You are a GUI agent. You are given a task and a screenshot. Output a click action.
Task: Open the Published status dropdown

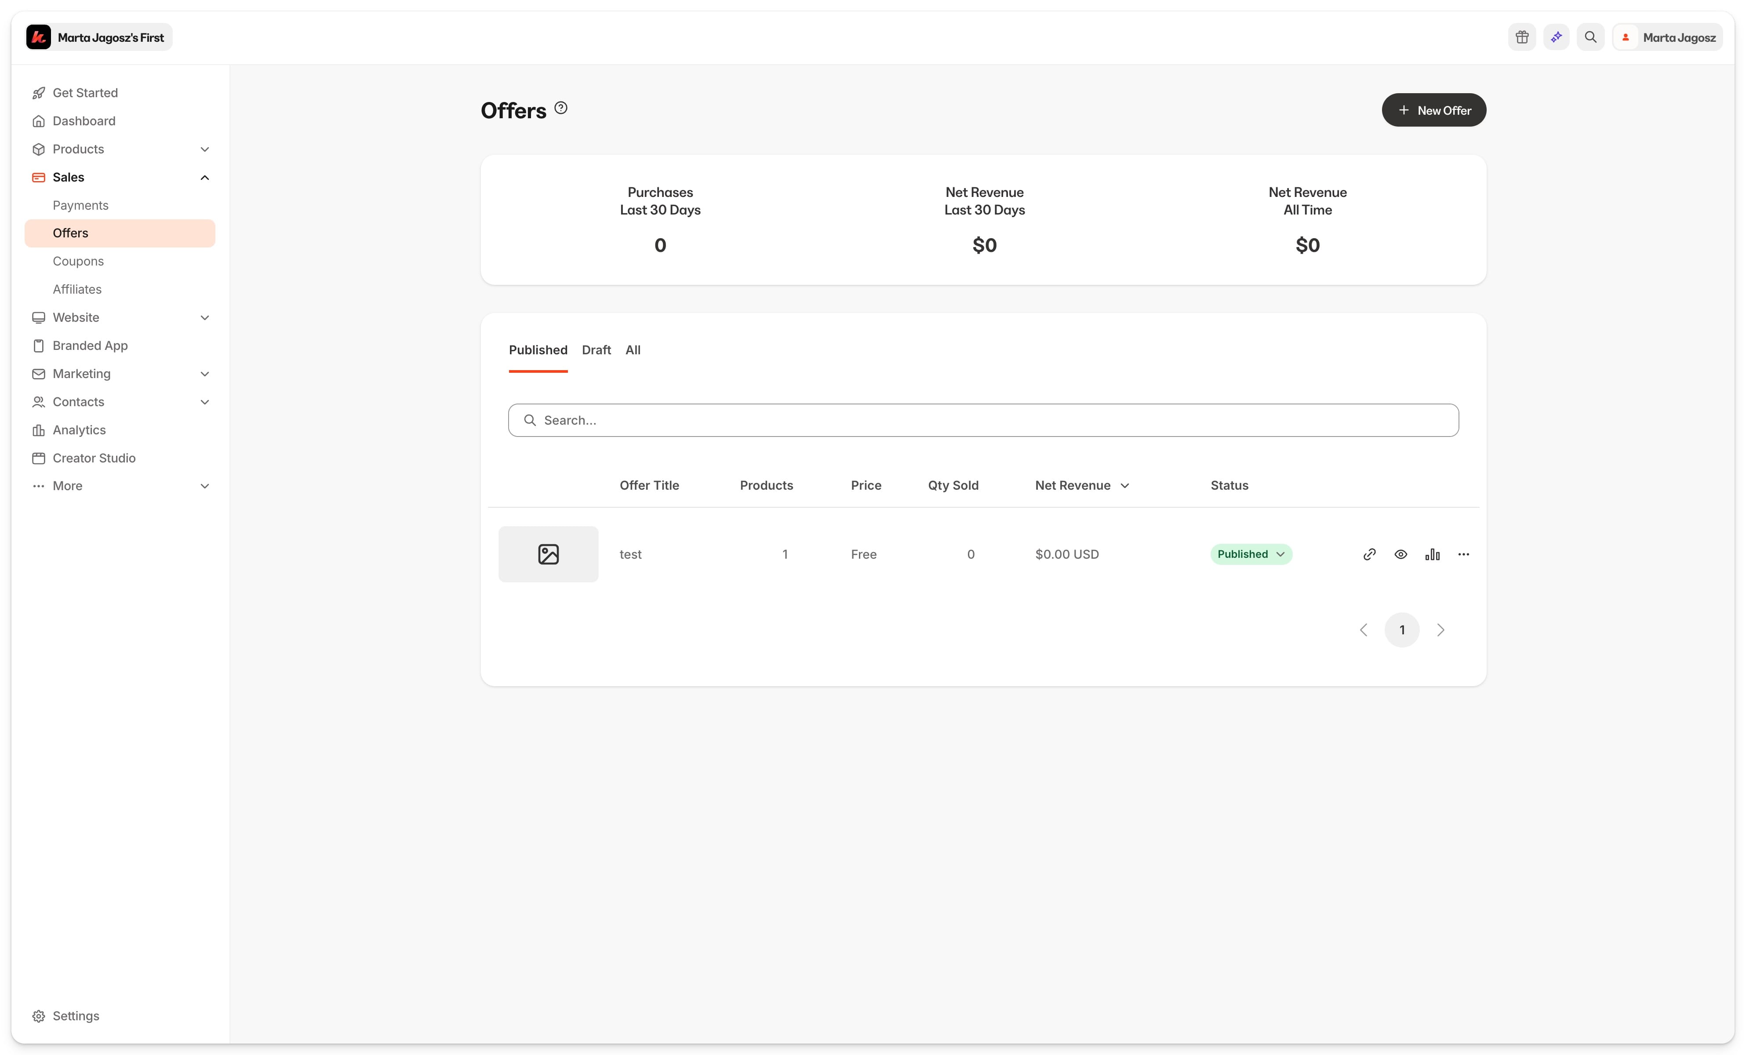(1251, 554)
